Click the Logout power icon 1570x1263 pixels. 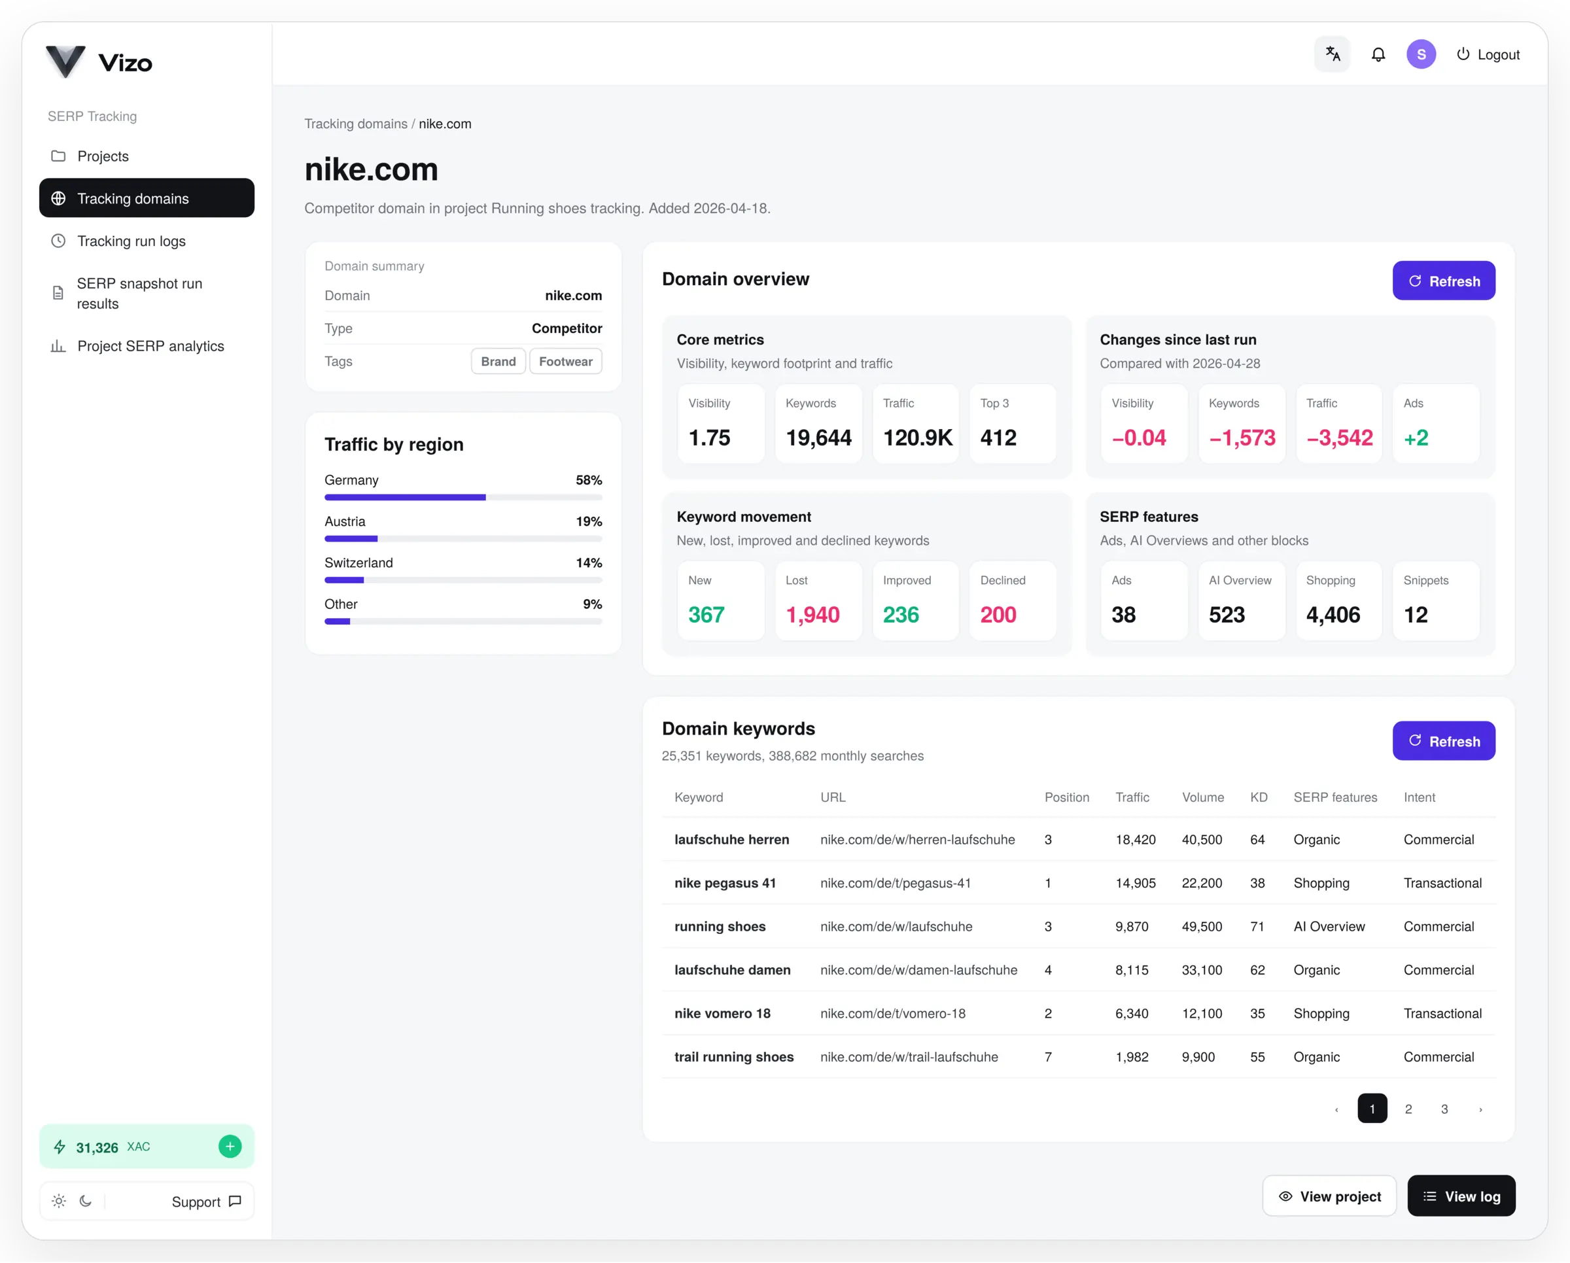pos(1462,54)
